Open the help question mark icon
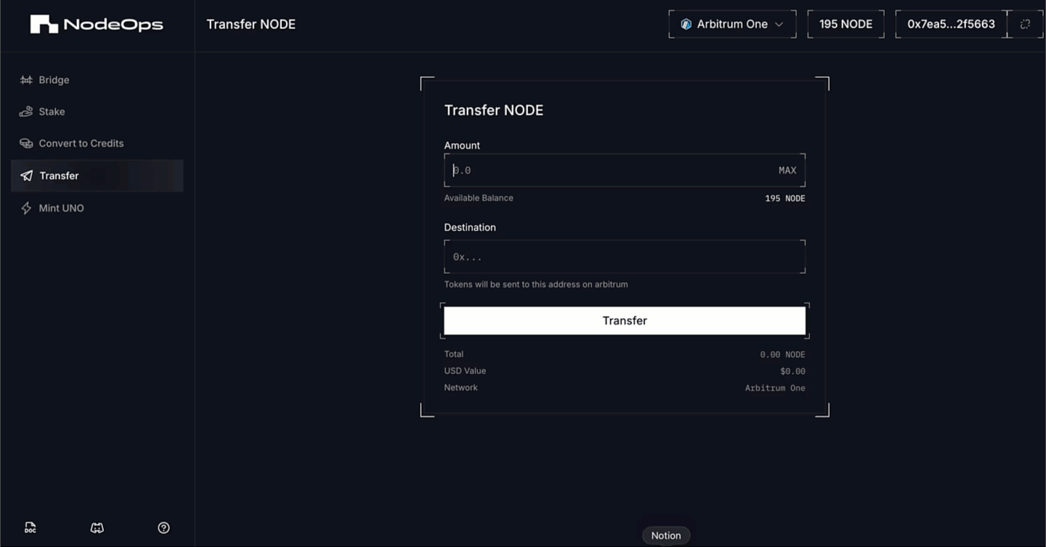The image size is (1046, 547). tap(163, 528)
